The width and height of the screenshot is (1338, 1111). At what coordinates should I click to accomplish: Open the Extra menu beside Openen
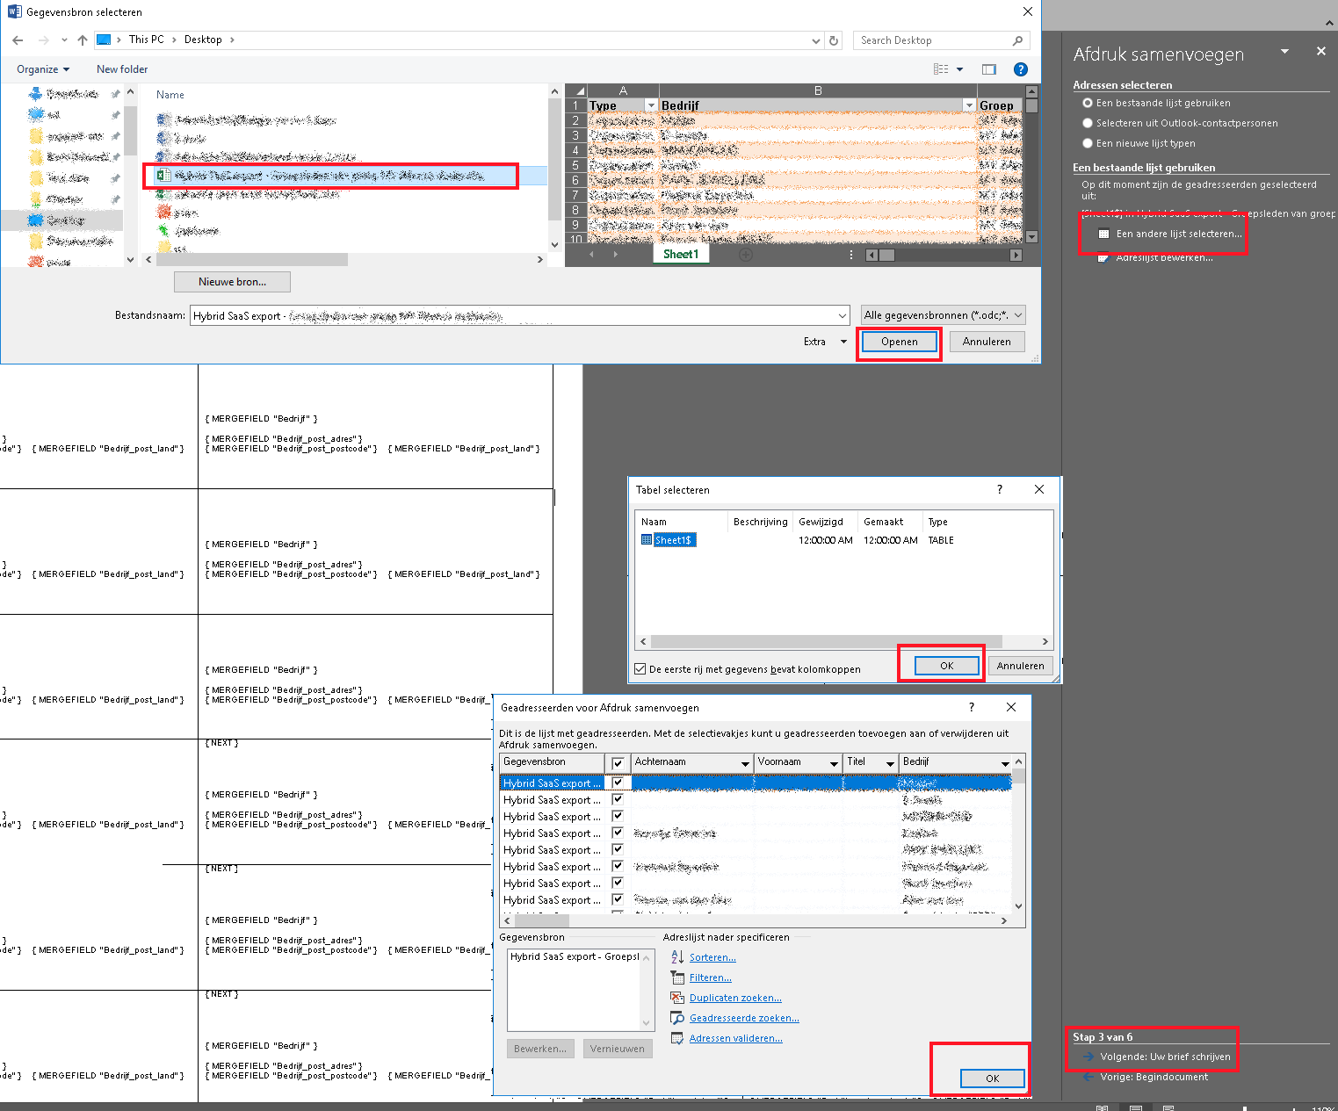(x=824, y=342)
